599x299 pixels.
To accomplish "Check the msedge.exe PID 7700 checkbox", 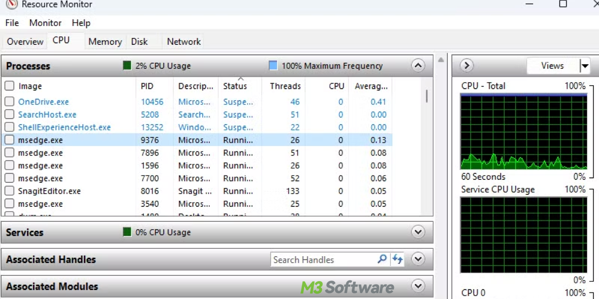I will click(x=9, y=178).
